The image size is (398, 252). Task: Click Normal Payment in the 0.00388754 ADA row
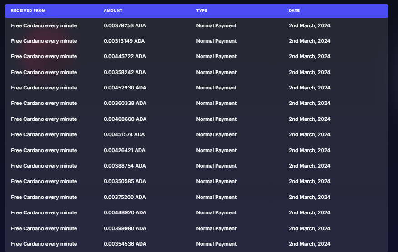(216, 166)
